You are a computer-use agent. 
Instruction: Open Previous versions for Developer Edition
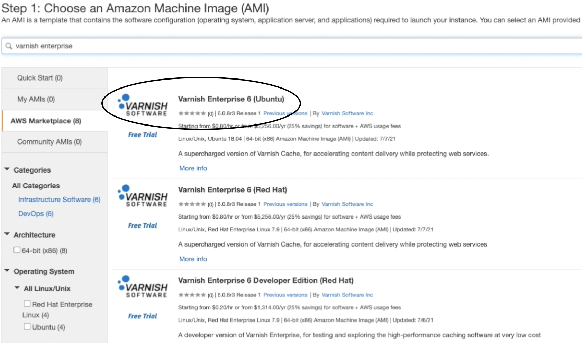[x=285, y=295]
